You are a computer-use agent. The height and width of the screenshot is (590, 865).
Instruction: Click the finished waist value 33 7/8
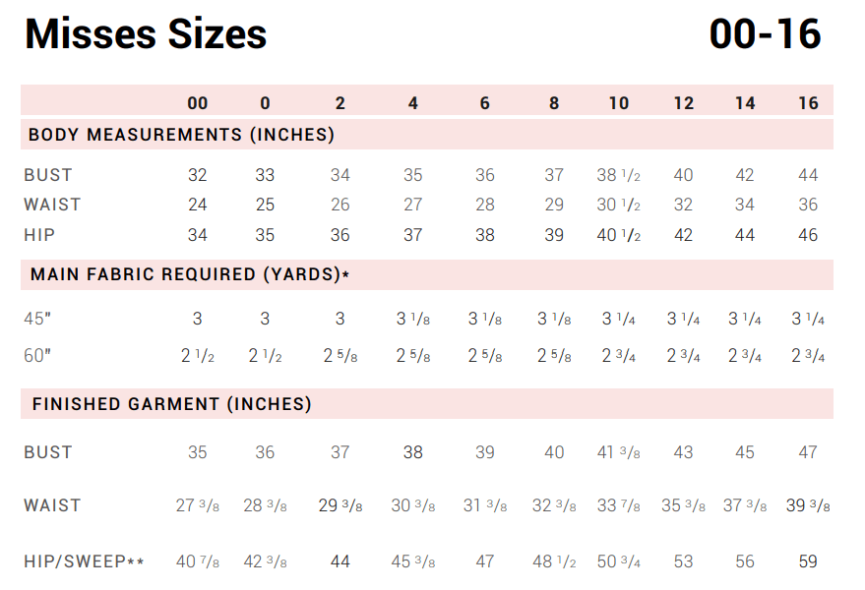point(618,505)
